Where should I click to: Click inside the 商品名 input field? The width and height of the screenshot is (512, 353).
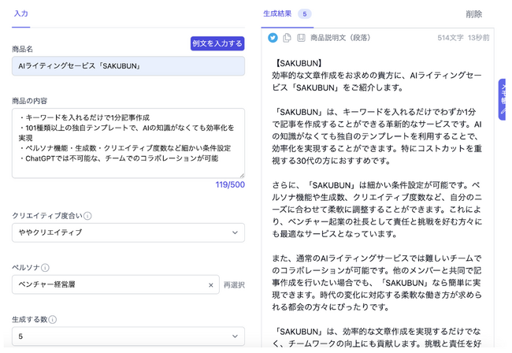128,66
